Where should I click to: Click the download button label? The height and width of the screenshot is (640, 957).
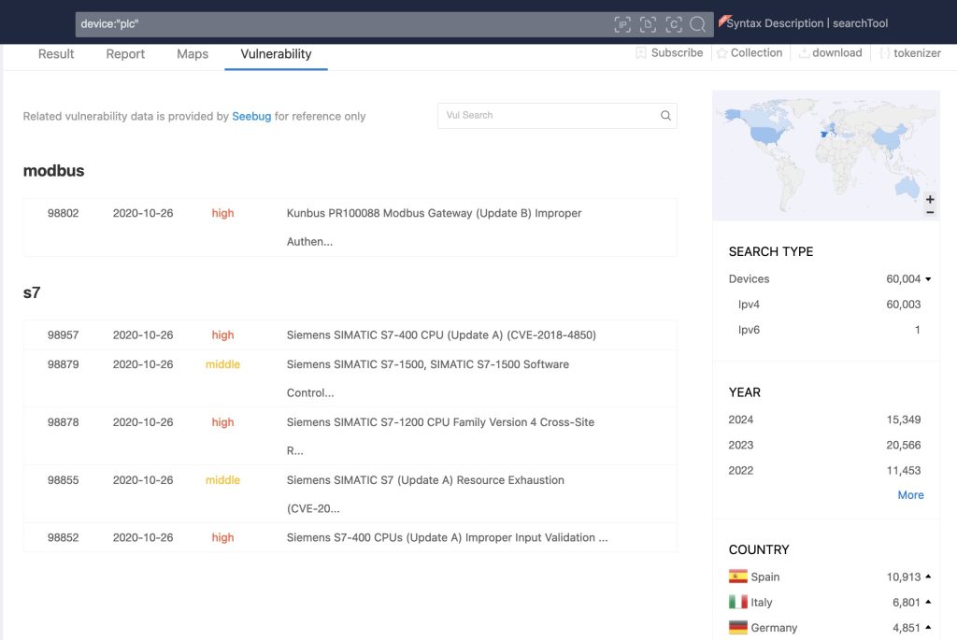pos(836,53)
